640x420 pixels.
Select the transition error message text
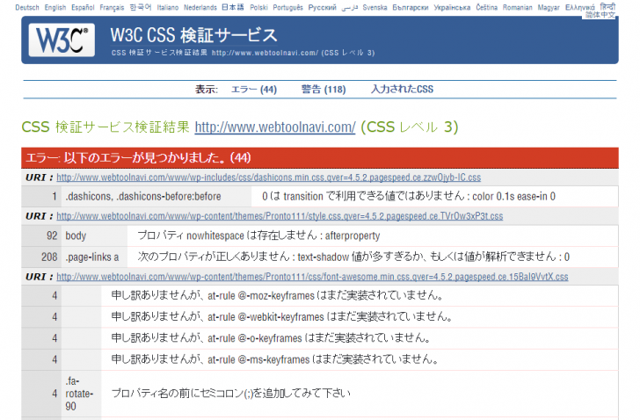tap(409, 197)
